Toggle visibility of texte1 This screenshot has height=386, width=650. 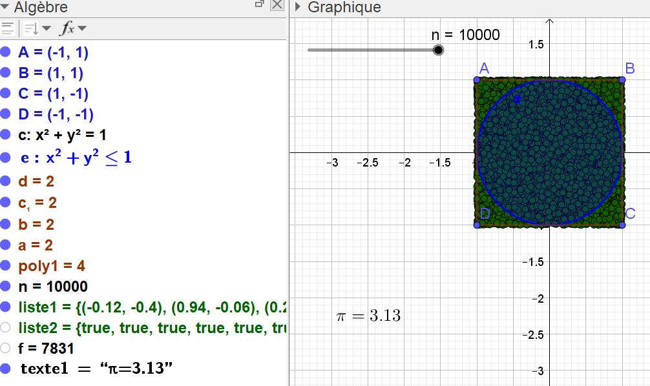pyautogui.click(x=5, y=369)
